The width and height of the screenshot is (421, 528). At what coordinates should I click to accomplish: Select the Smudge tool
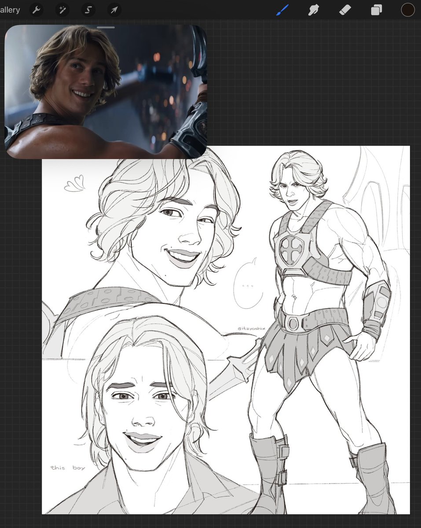click(x=313, y=10)
